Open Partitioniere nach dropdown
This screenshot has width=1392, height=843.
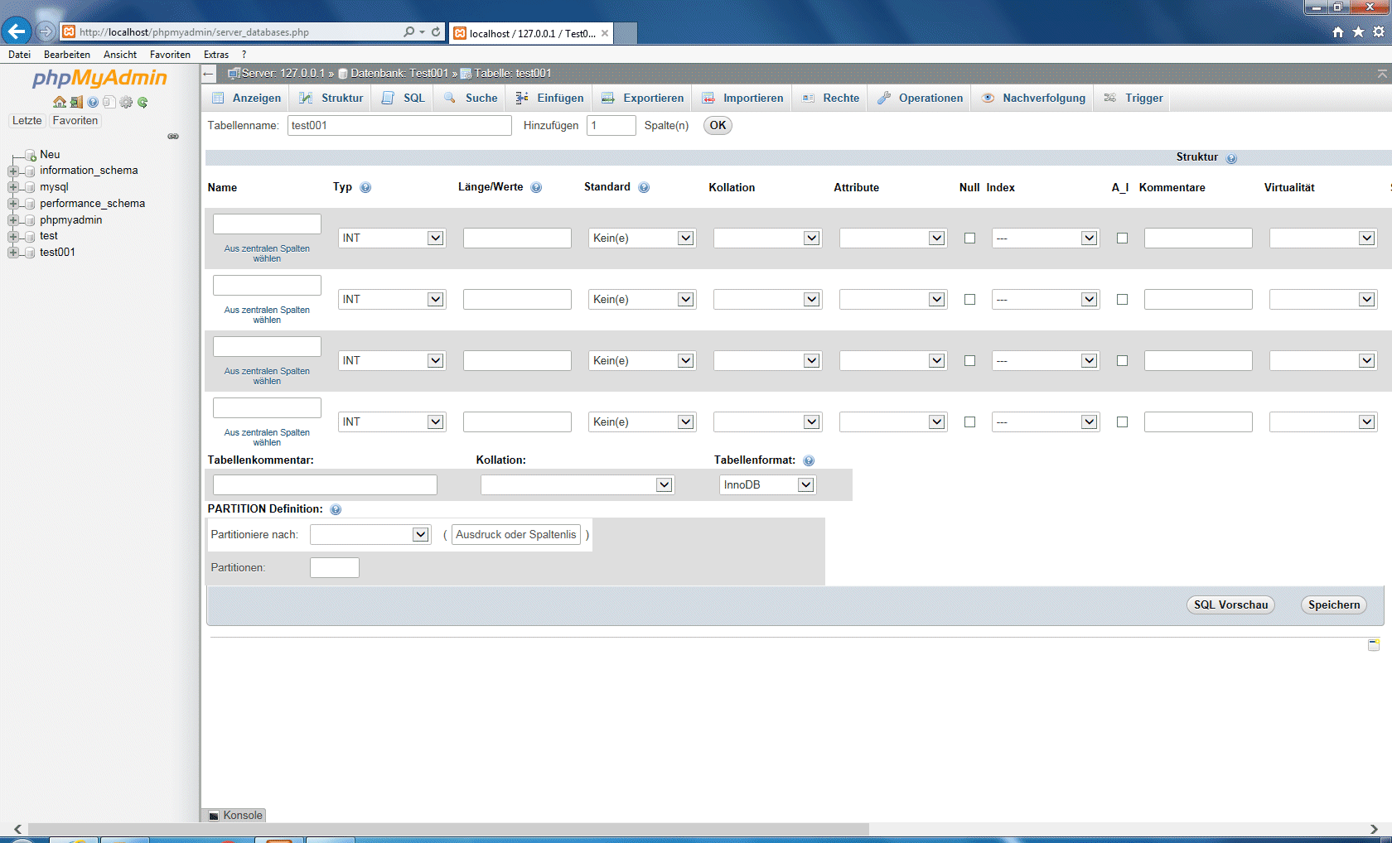[370, 535]
